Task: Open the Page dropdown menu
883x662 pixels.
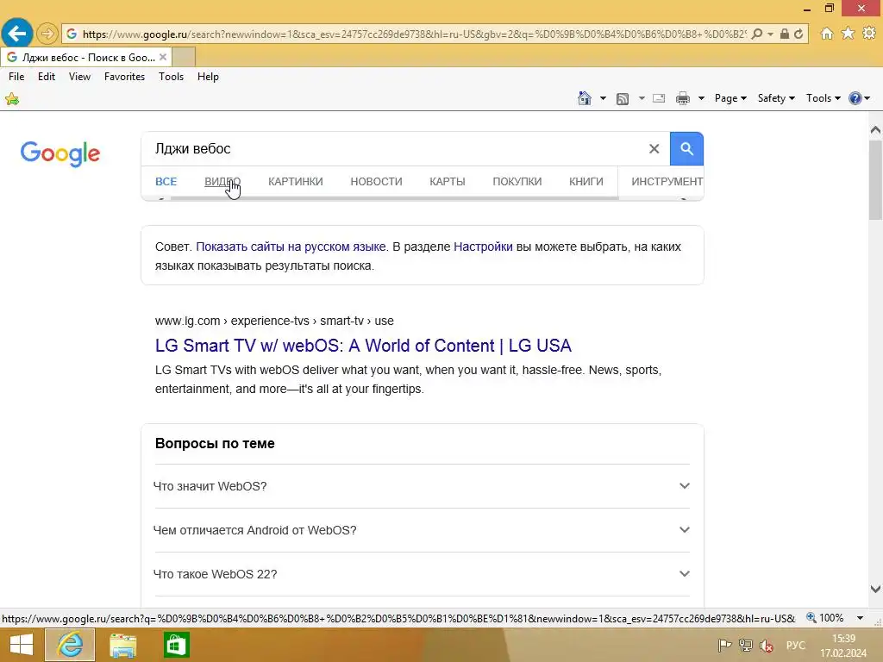Action: pos(730,98)
